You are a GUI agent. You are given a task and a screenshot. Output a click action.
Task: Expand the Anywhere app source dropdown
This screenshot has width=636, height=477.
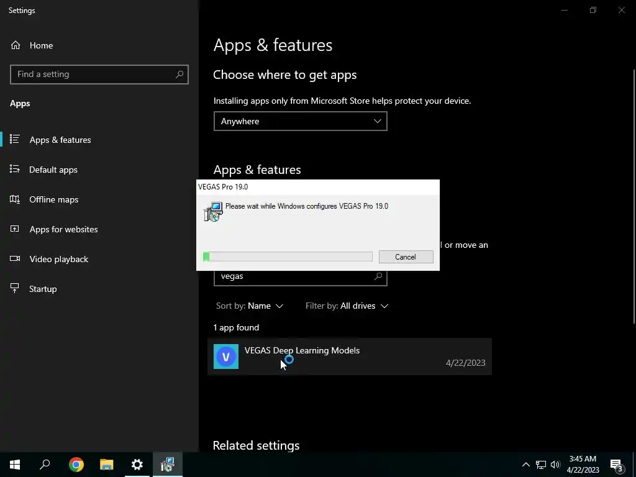pos(300,121)
